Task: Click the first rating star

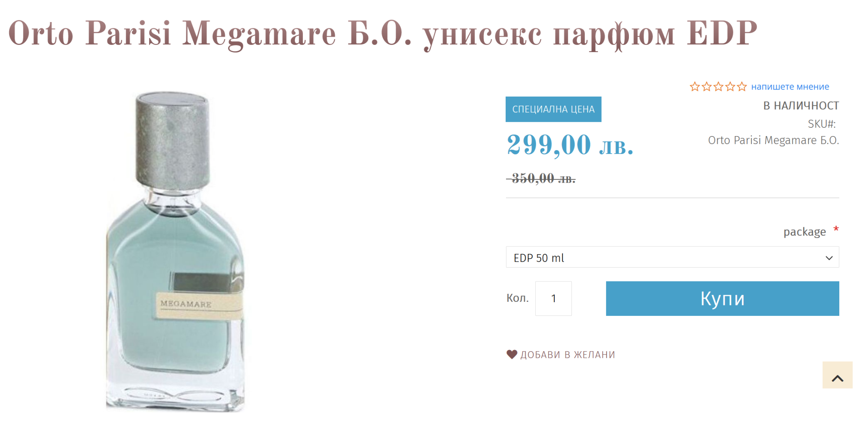Action: coord(695,87)
